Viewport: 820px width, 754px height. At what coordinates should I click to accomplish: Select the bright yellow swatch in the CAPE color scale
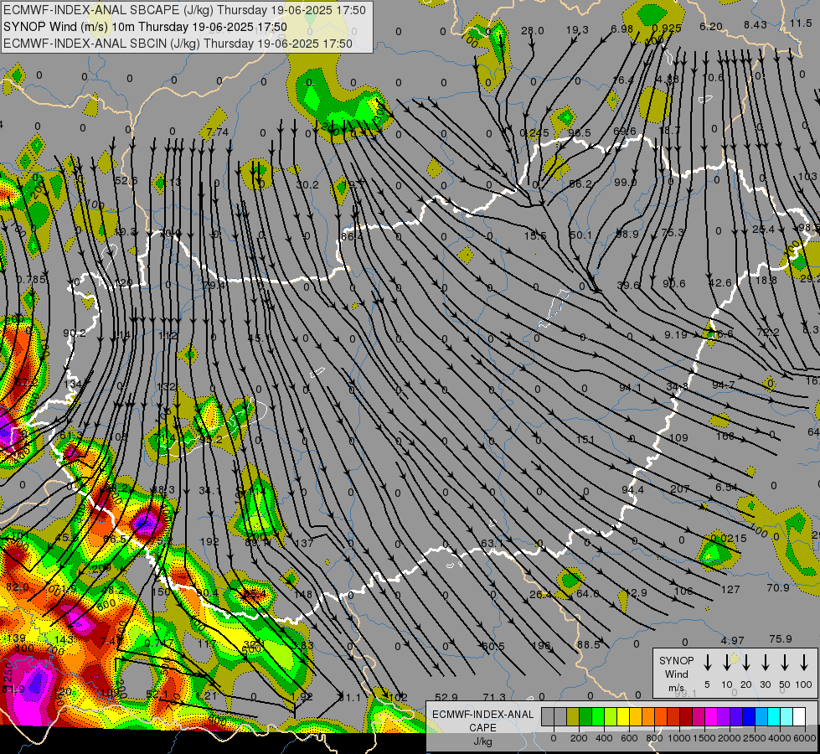(x=623, y=716)
